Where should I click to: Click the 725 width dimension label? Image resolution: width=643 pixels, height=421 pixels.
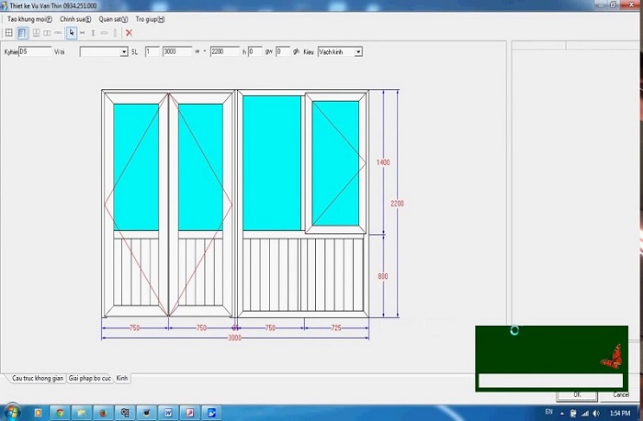click(x=336, y=327)
